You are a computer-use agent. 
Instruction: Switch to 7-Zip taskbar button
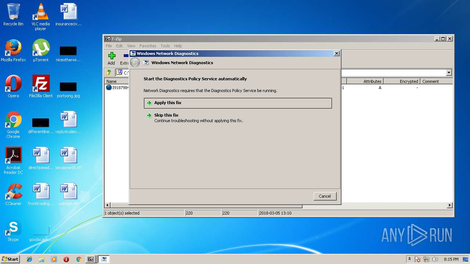(x=91, y=259)
